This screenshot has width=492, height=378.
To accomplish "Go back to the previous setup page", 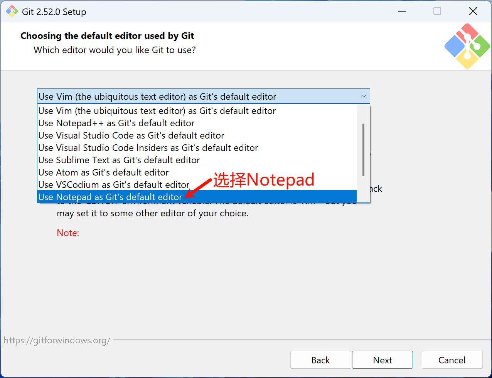I will (320, 360).
